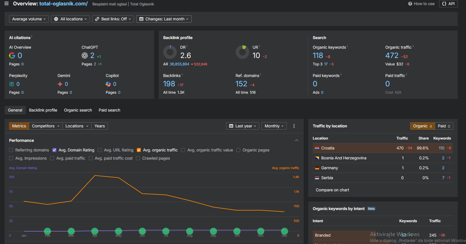Disable the Avg. organic traffic checkbox
Viewport: 466px width, 244px height.
[x=139, y=150]
